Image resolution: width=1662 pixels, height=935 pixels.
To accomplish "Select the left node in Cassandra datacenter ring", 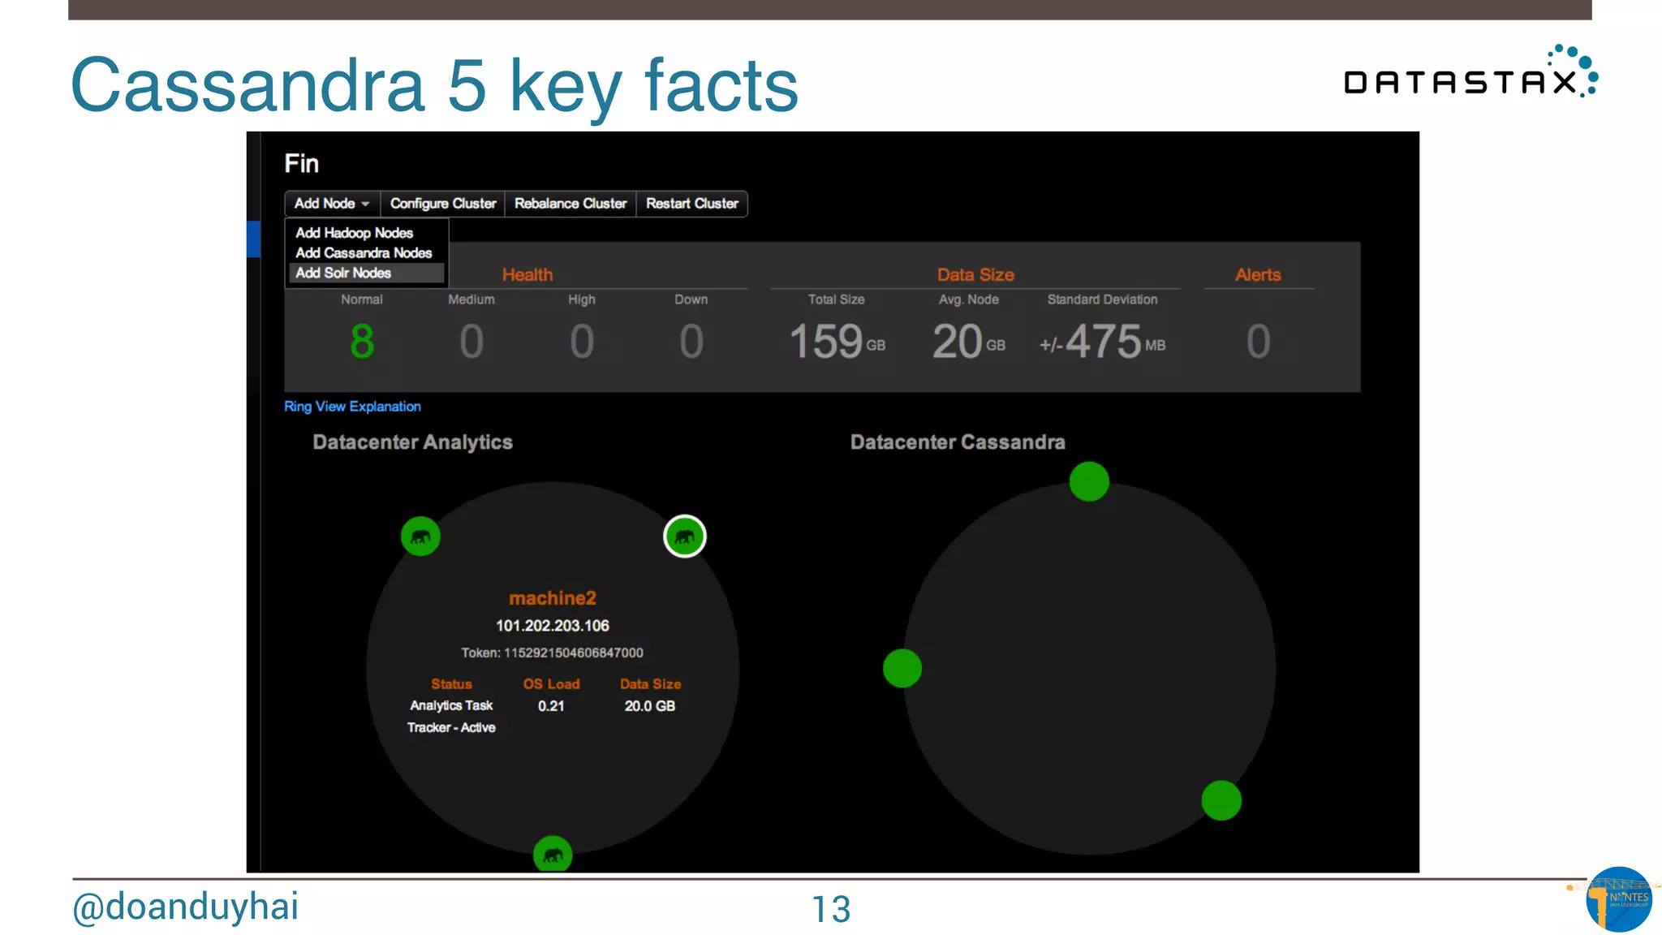I will (902, 668).
